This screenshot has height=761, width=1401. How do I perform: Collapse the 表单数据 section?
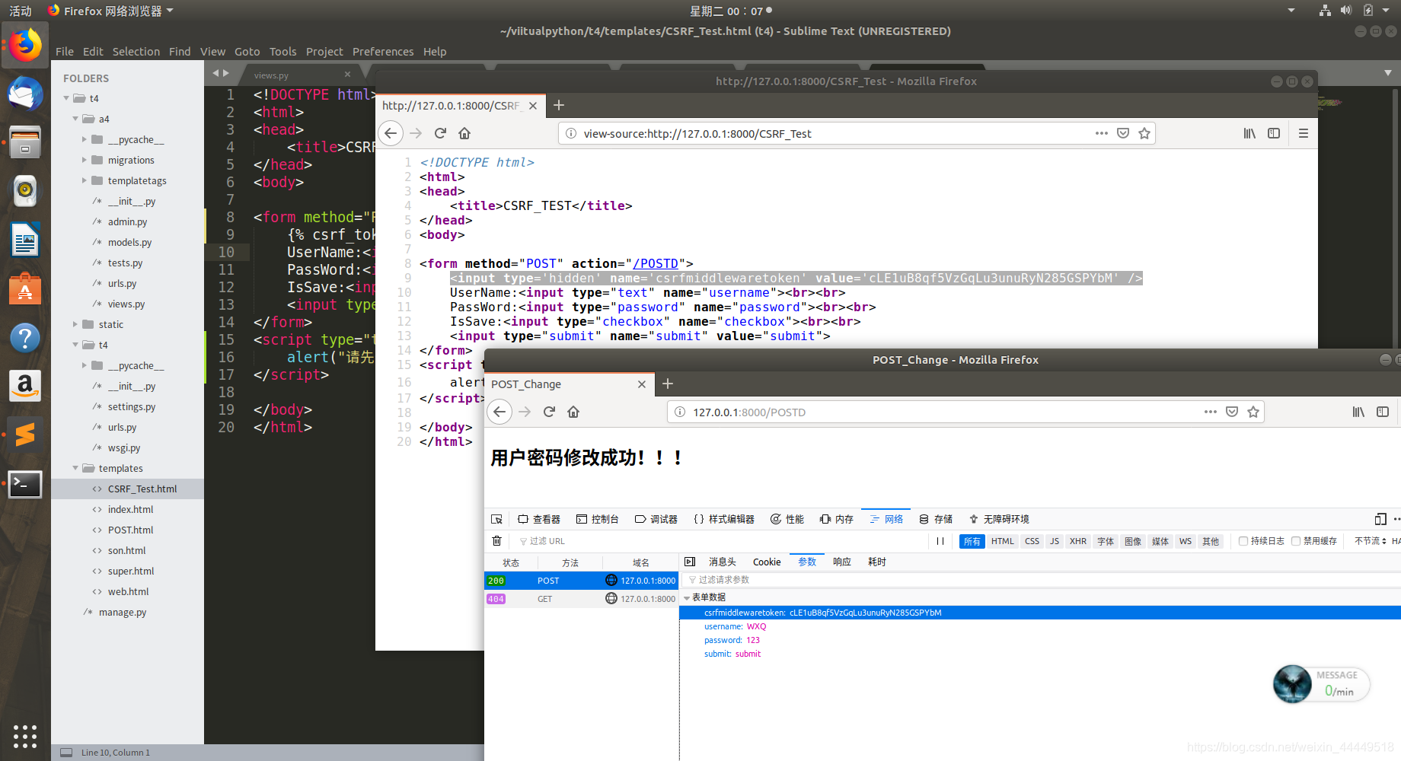point(687,598)
